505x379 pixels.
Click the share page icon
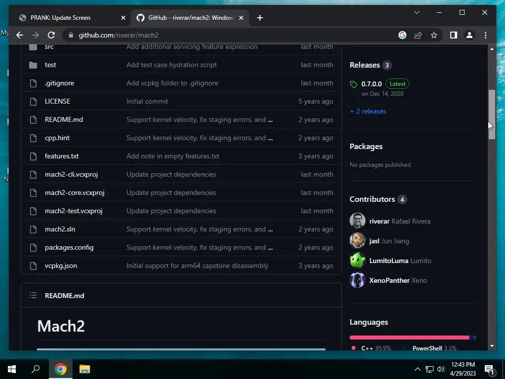click(418, 35)
